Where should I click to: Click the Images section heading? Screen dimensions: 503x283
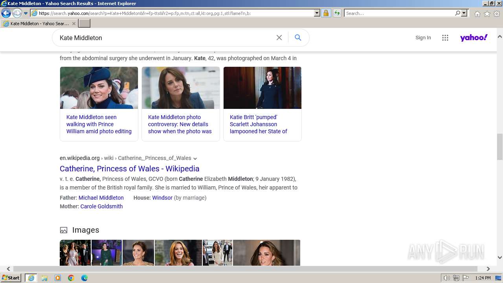pyautogui.click(x=86, y=230)
